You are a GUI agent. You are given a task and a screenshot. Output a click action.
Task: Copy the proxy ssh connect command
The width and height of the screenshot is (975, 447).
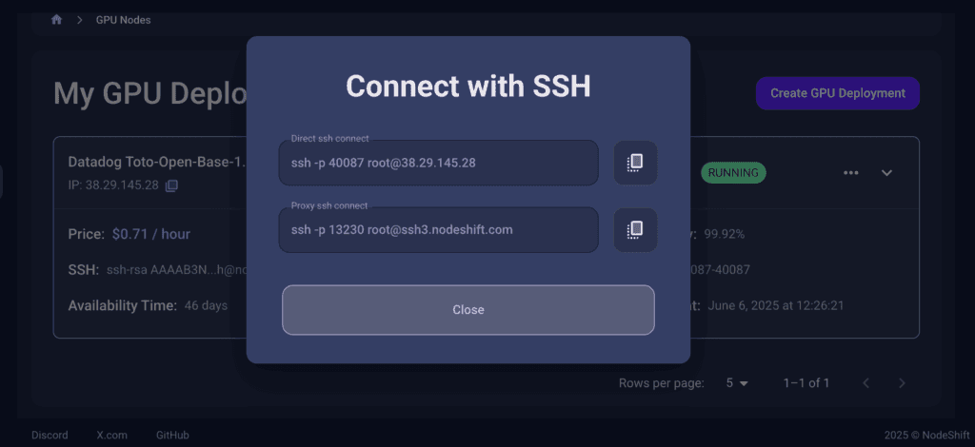pos(635,229)
